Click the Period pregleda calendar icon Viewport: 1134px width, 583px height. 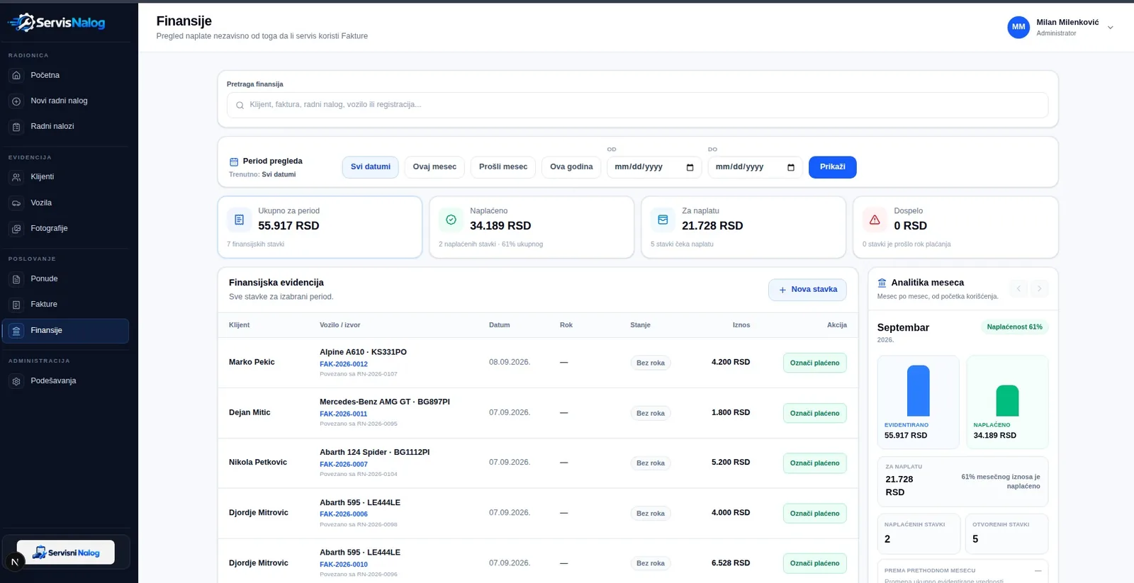(234, 162)
